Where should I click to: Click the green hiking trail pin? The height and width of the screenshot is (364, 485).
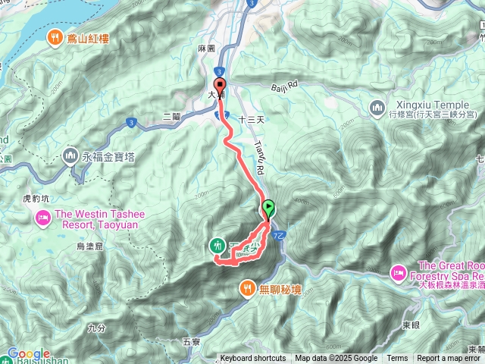[217, 246]
